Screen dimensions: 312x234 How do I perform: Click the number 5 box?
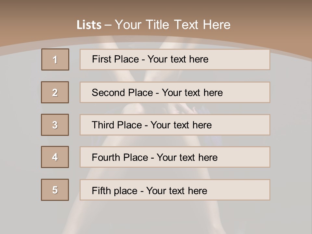click(x=55, y=190)
